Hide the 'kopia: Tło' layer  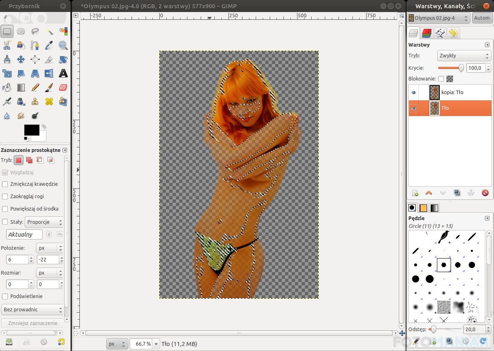[413, 92]
